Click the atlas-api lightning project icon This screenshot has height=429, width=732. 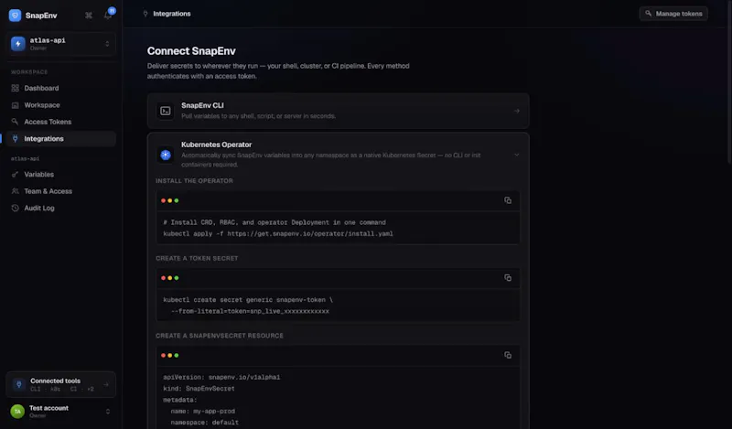(x=17, y=44)
